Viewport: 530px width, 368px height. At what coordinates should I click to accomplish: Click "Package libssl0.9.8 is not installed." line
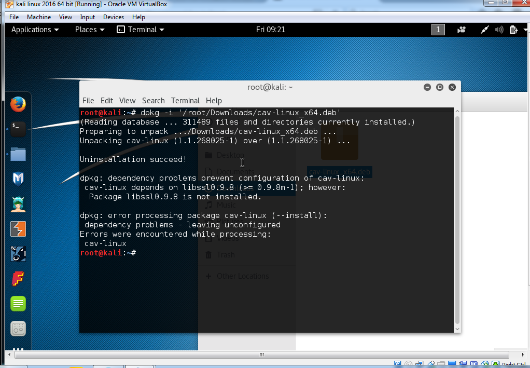click(175, 197)
